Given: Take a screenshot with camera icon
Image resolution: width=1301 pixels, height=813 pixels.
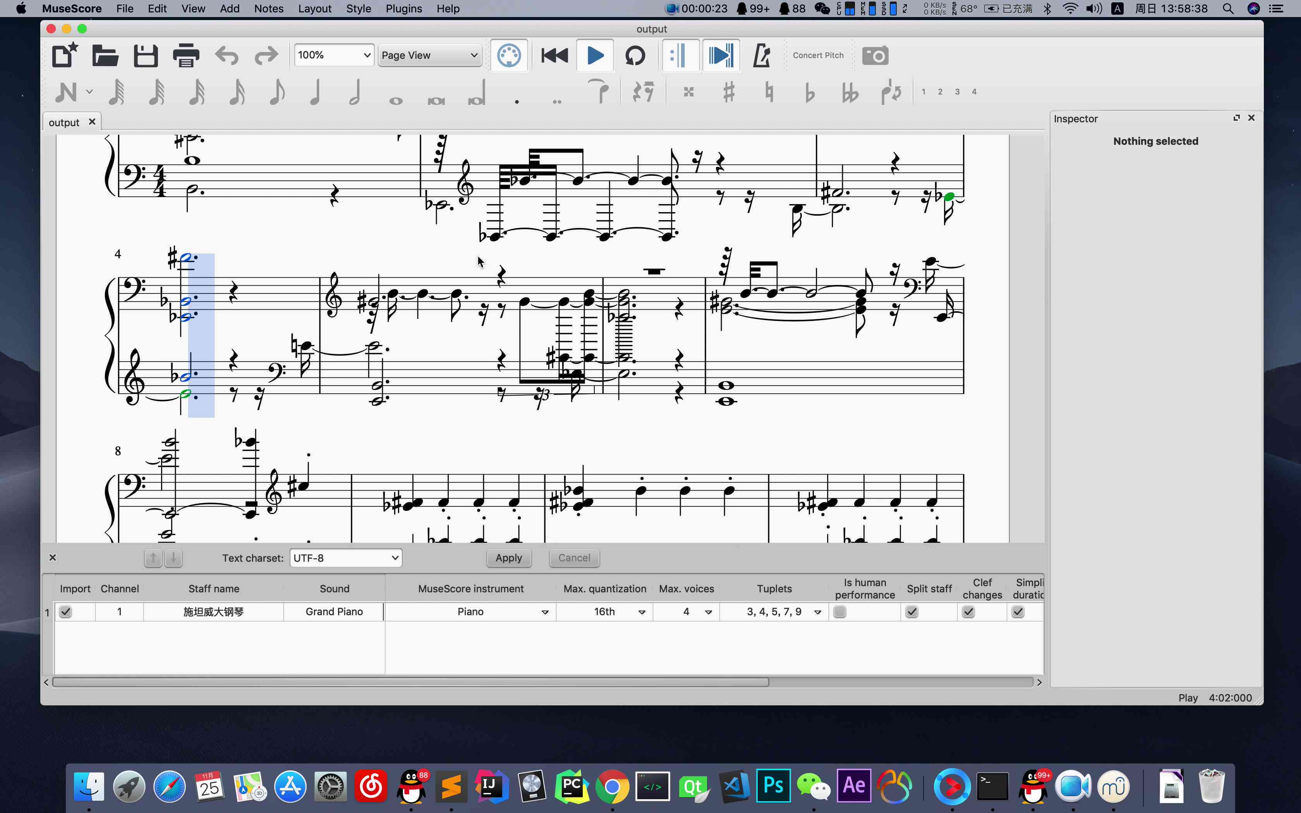Looking at the screenshot, I should tap(875, 55).
